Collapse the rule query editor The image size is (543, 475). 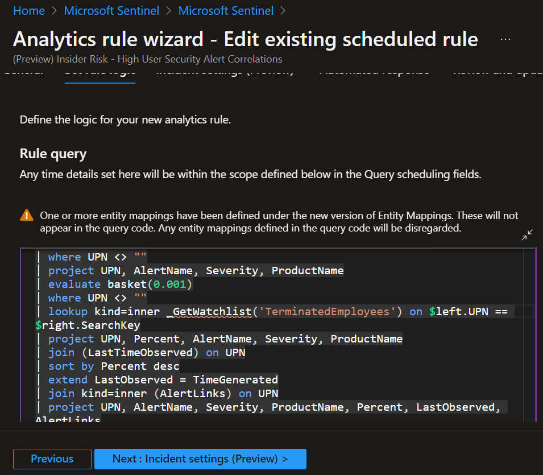(x=527, y=235)
